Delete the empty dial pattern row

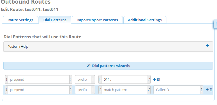pos(211,90)
